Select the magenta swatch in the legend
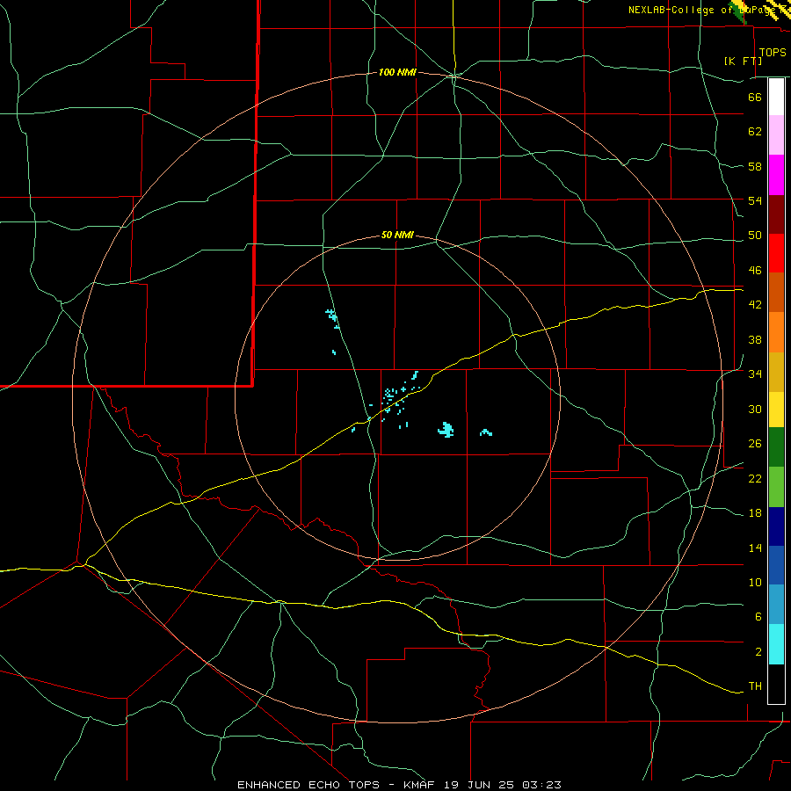Screen dimensions: 791x791 776,175
